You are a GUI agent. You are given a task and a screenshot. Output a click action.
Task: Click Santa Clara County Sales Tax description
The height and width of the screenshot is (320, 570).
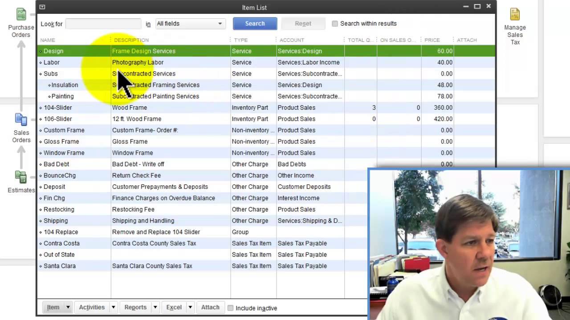tap(152, 266)
